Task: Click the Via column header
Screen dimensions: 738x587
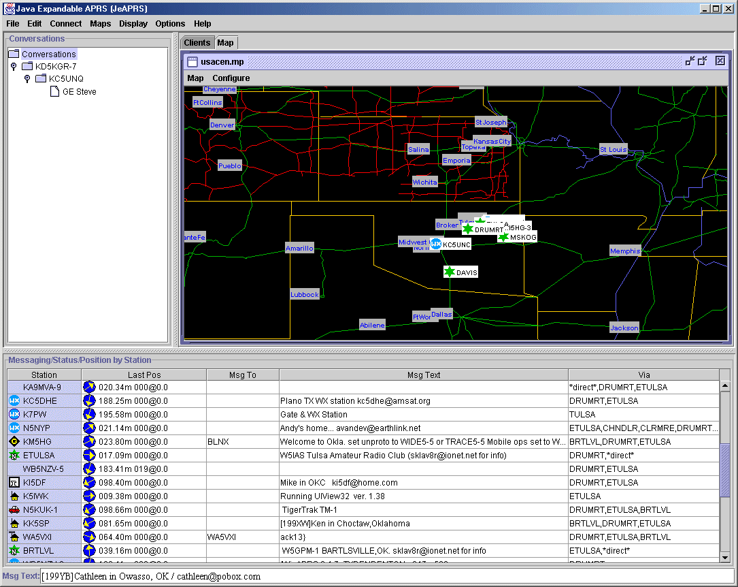Action: pos(643,375)
